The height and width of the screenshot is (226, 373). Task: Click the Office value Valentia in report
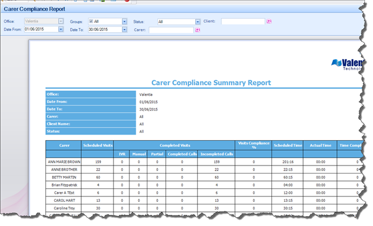(146, 94)
